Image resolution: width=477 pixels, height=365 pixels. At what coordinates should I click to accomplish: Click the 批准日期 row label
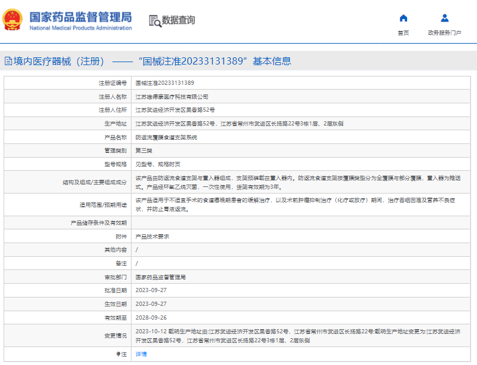pos(115,290)
